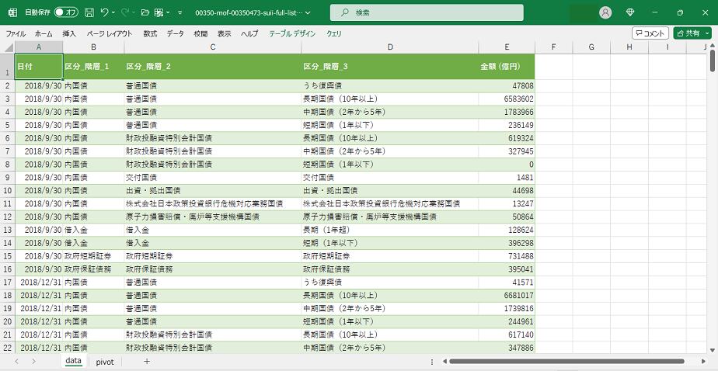Open the データ ribbon tab
This screenshot has height=371, width=718.
[175, 33]
